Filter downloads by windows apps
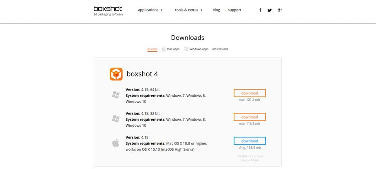The width and height of the screenshot is (376, 169). [x=199, y=49]
